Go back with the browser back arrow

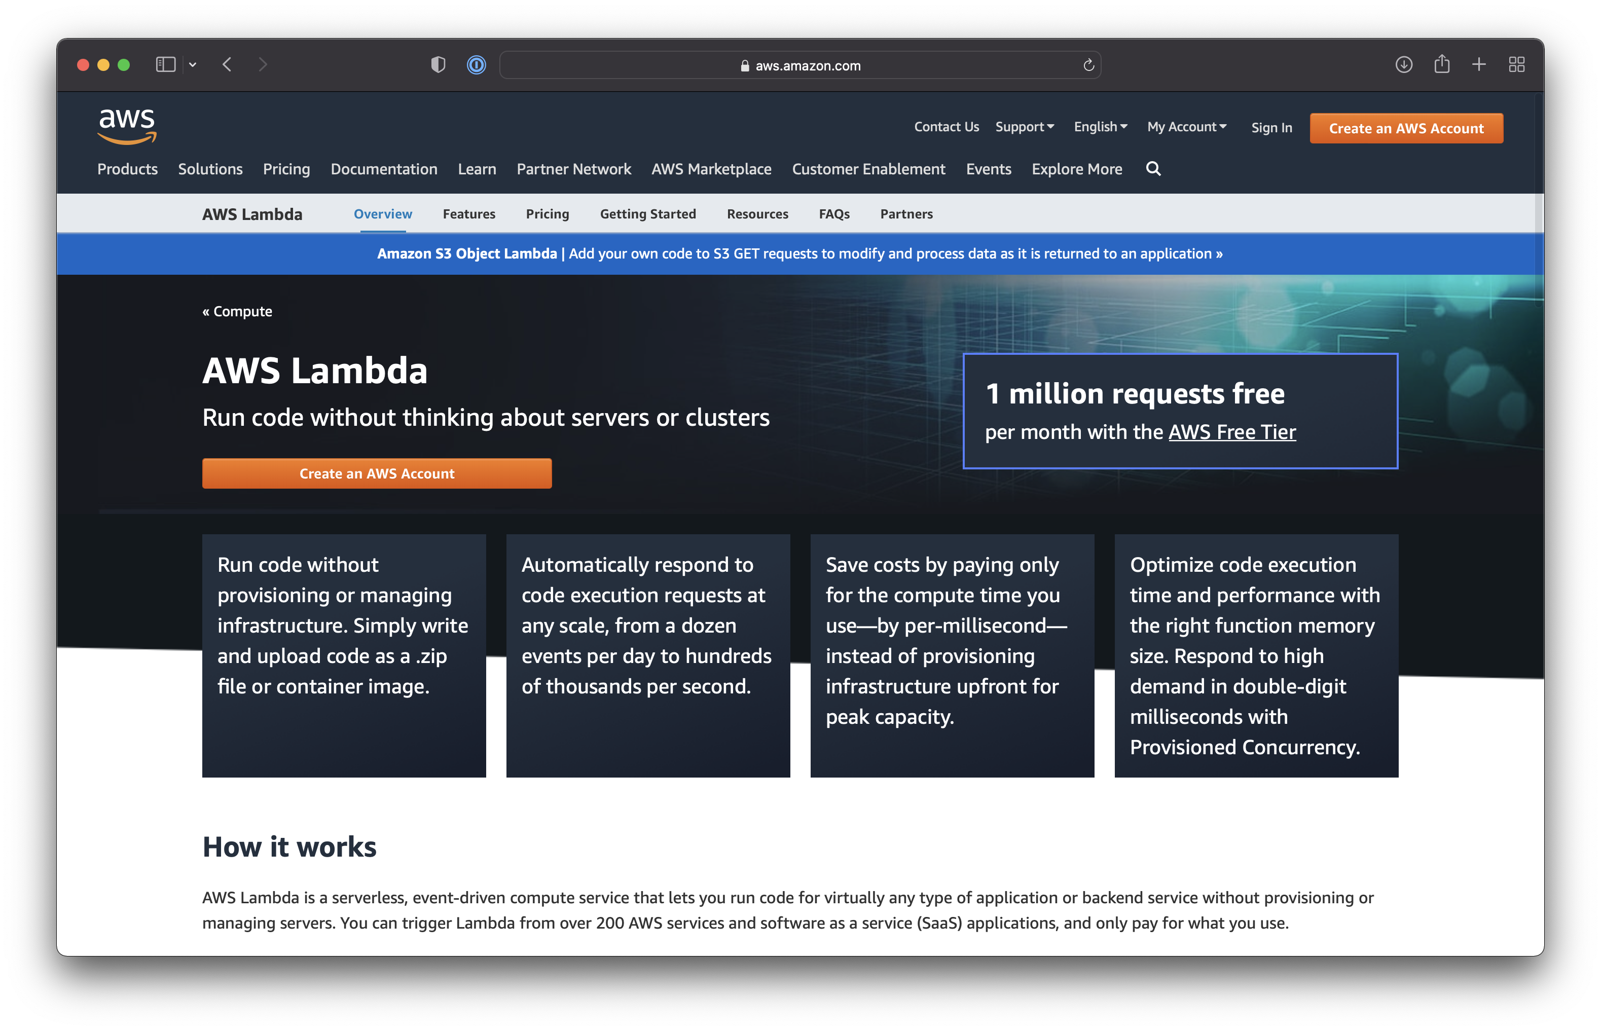point(227,65)
